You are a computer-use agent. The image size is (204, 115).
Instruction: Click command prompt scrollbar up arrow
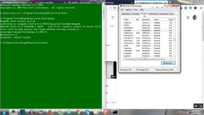103,5
